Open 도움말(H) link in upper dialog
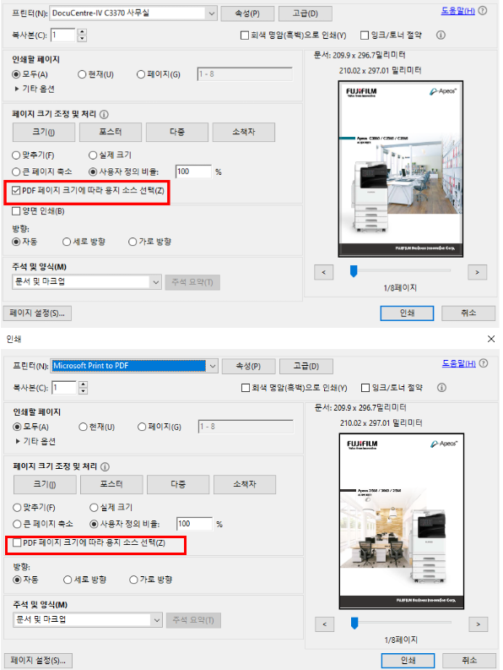 (x=457, y=11)
